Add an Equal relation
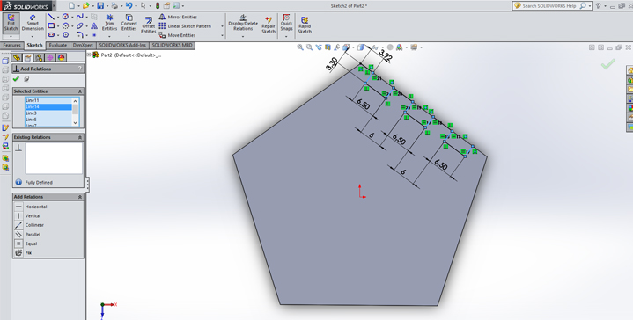This screenshot has height=320, width=633. click(26, 244)
